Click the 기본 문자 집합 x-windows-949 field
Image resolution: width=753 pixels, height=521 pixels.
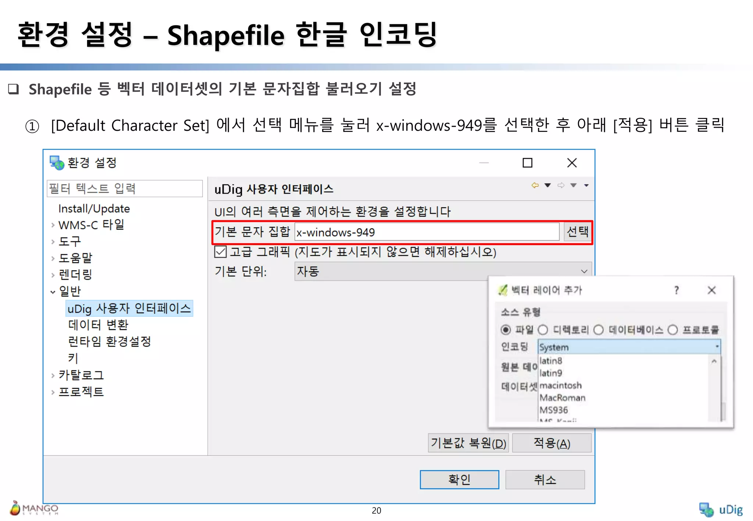(427, 232)
